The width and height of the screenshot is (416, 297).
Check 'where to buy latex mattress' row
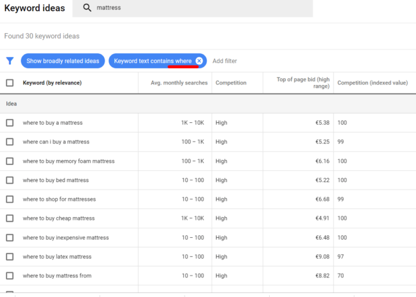[x=10, y=257]
